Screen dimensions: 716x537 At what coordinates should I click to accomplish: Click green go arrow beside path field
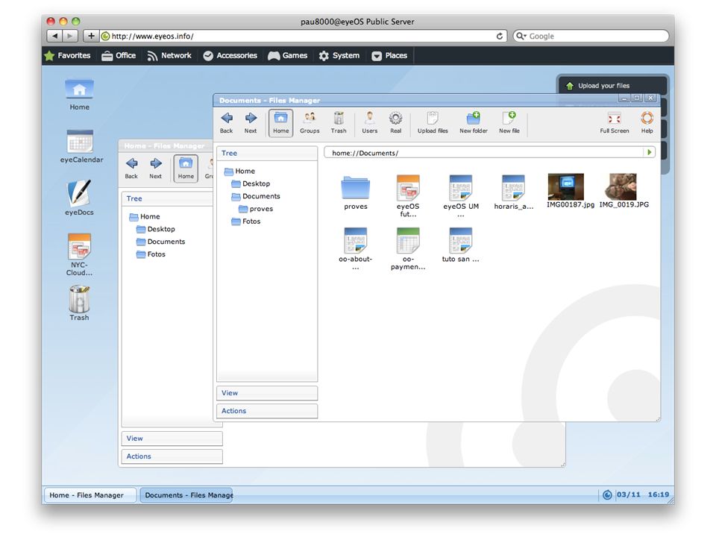[x=650, y=152]
